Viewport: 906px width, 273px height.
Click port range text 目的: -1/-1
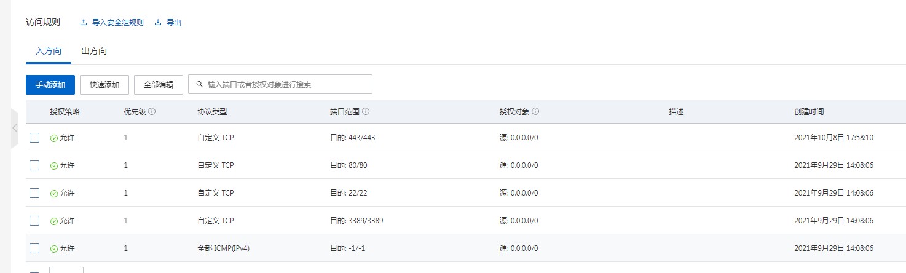coord(347,248)
